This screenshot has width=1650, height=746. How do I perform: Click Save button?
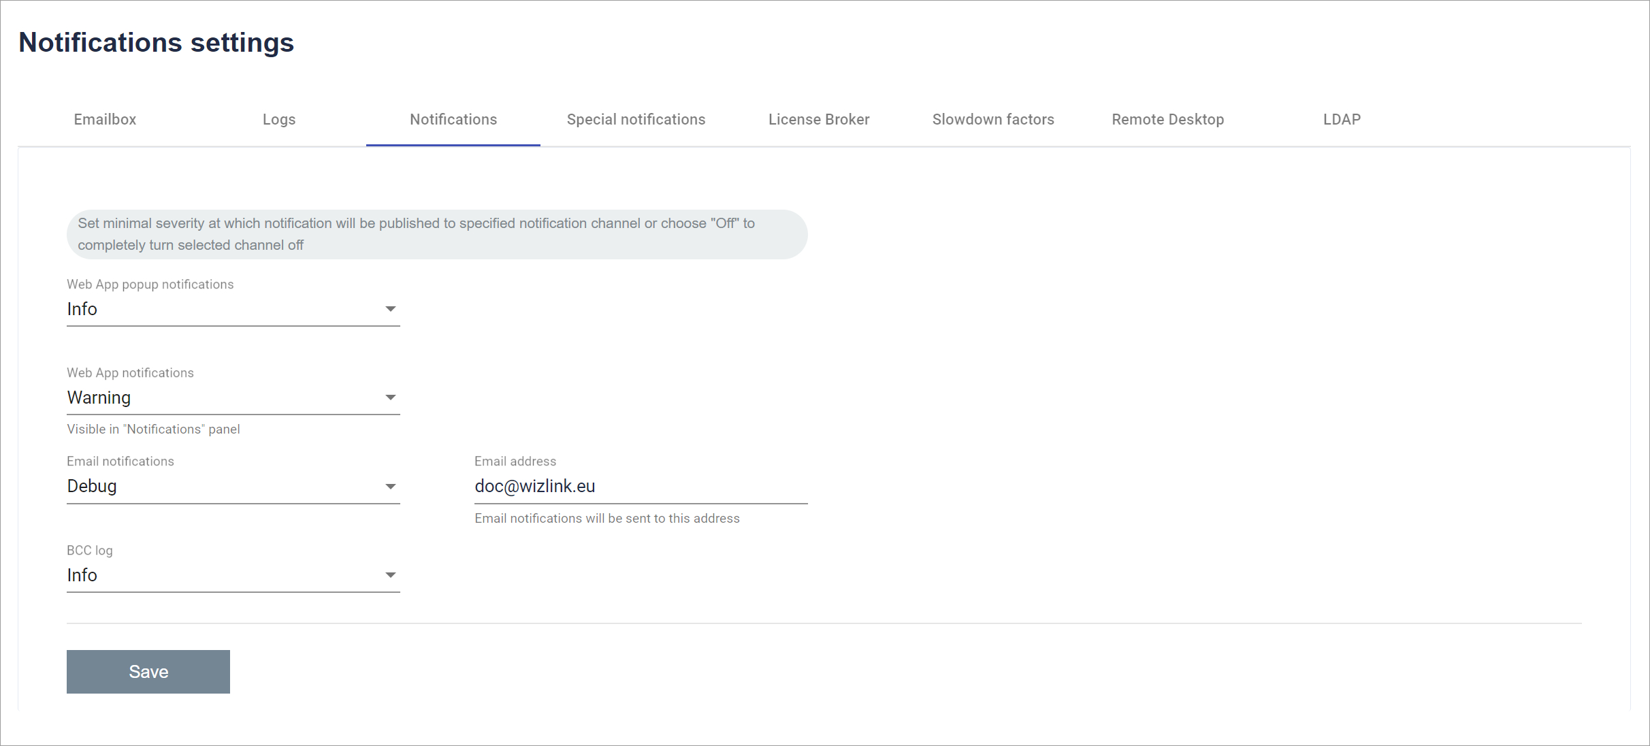point(148,671)
